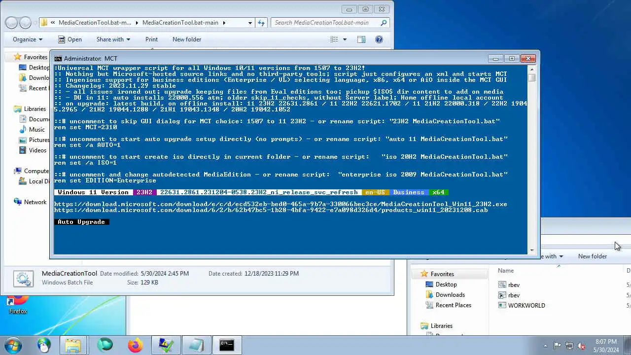The height and width of the screenshot is (355, 631).
Task: Click the folder icon in the address bar
Action: (44, 23)
